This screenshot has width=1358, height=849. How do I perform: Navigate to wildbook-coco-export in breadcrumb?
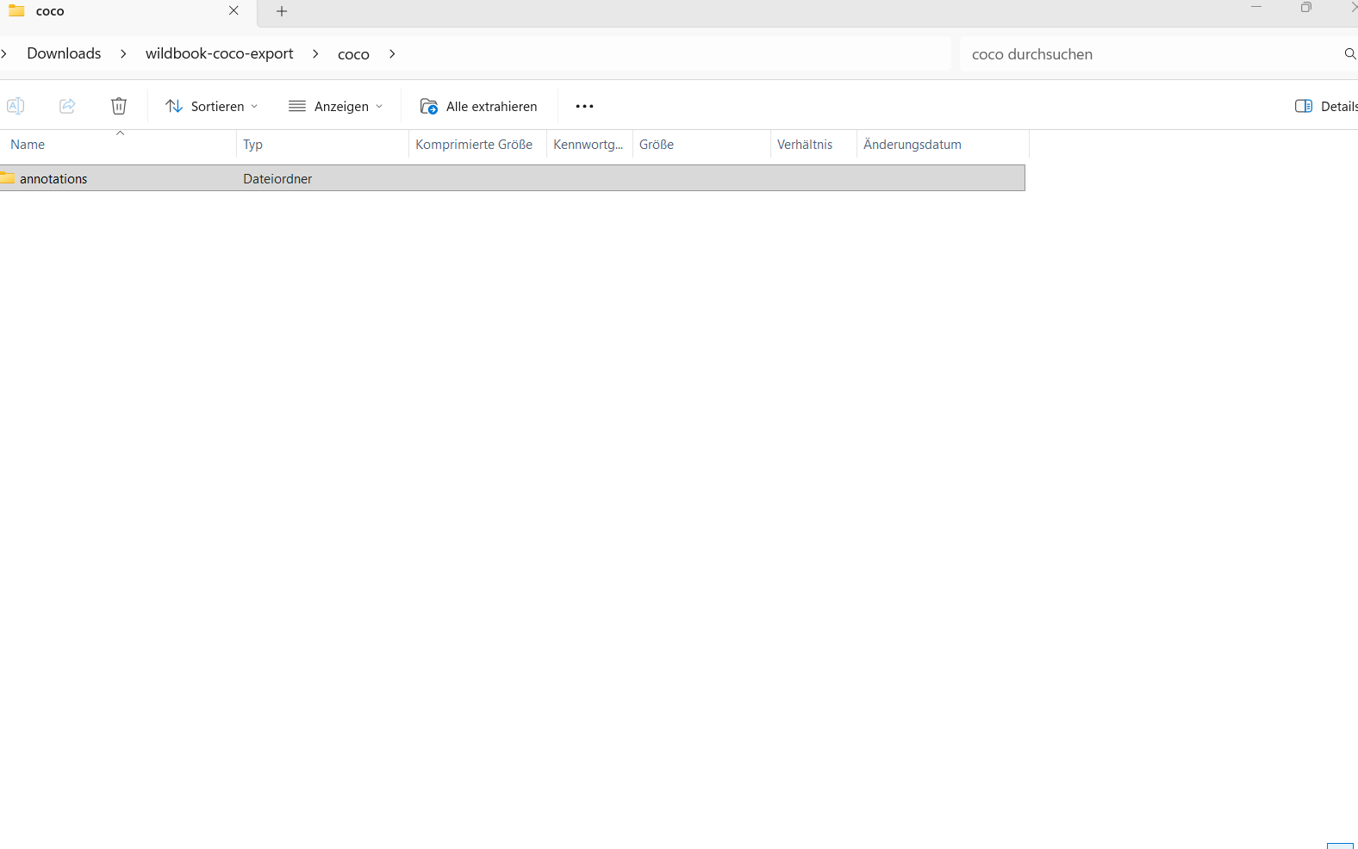point(219,53)
